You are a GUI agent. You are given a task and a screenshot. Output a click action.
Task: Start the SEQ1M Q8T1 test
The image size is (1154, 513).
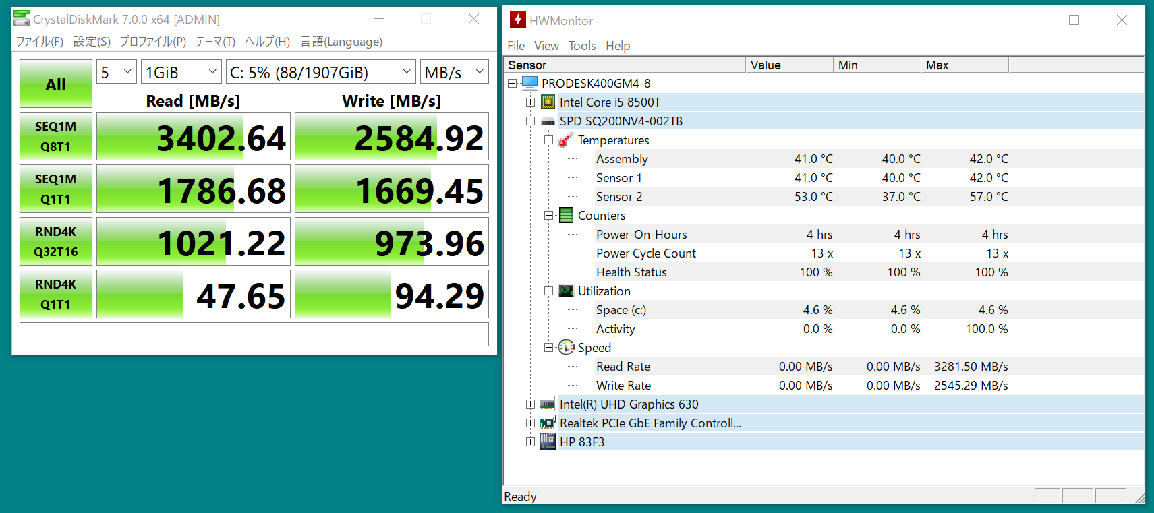56,137
